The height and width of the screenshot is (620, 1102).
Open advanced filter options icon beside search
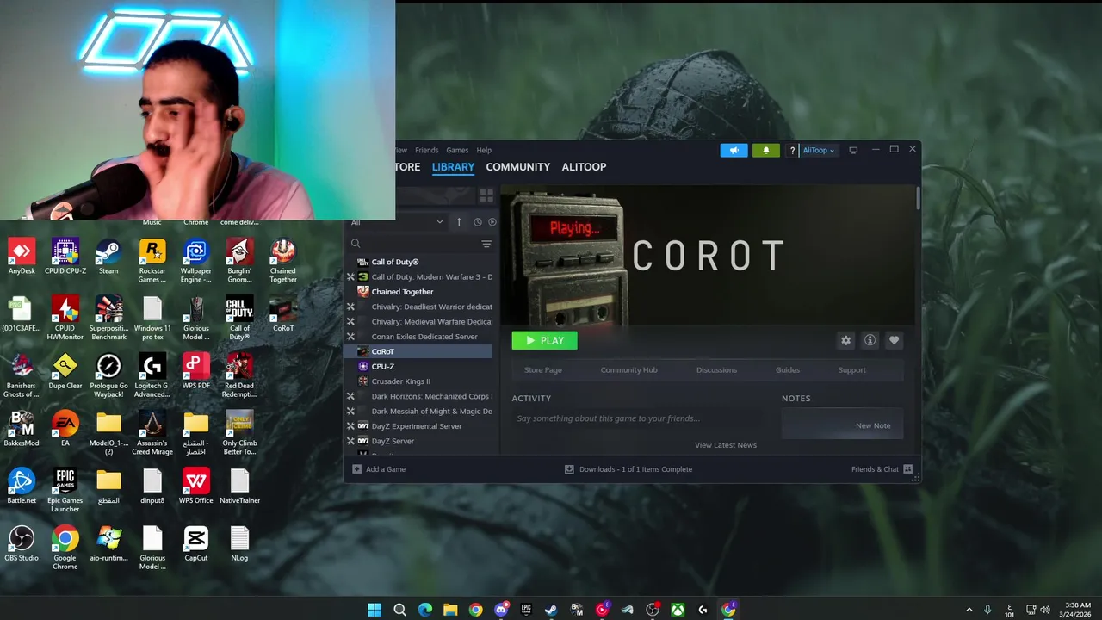486,244
